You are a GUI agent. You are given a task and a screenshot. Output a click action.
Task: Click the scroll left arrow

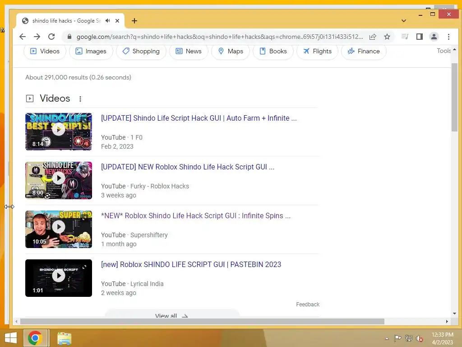(17, 321)
